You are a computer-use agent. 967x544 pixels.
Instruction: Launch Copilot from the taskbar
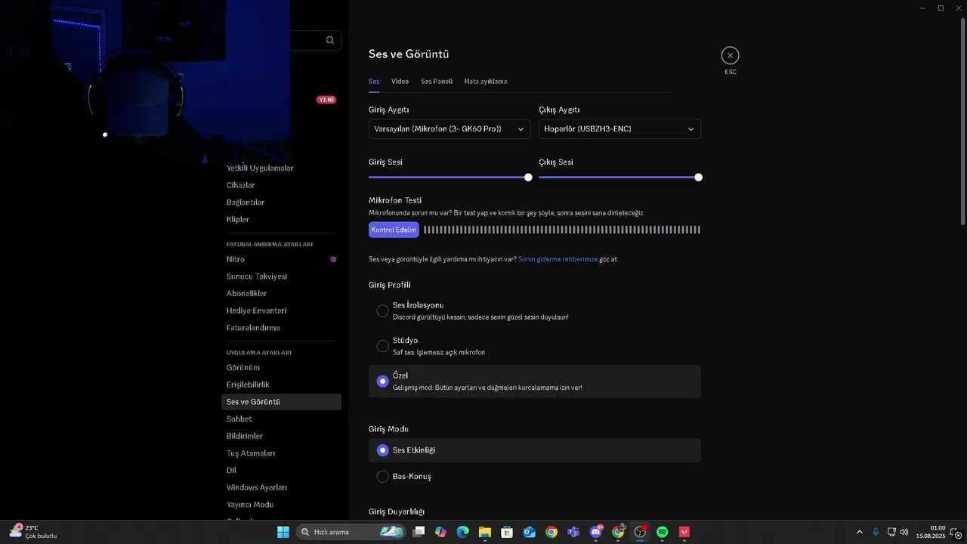coord(440,532)
